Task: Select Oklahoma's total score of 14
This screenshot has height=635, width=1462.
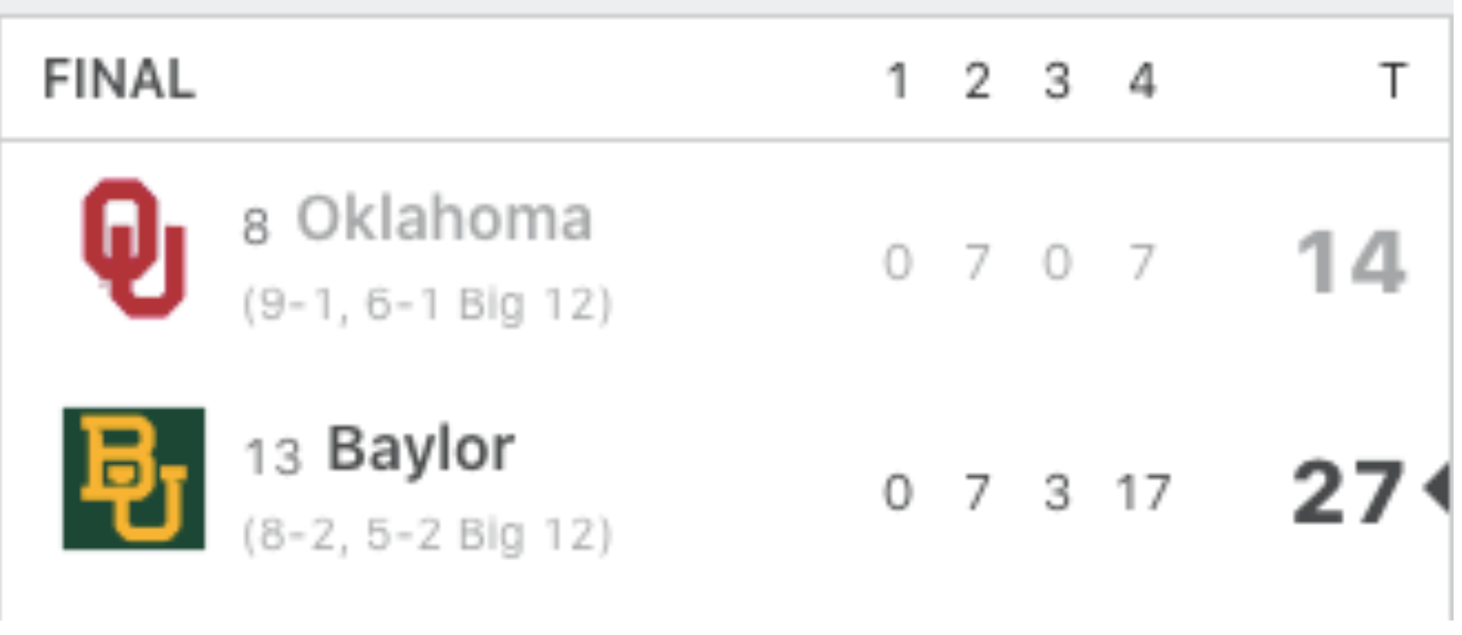Action: click(x=1351, y=263)
